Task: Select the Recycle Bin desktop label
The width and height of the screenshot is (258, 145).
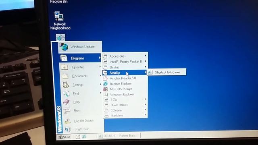Action: (59, 2)
